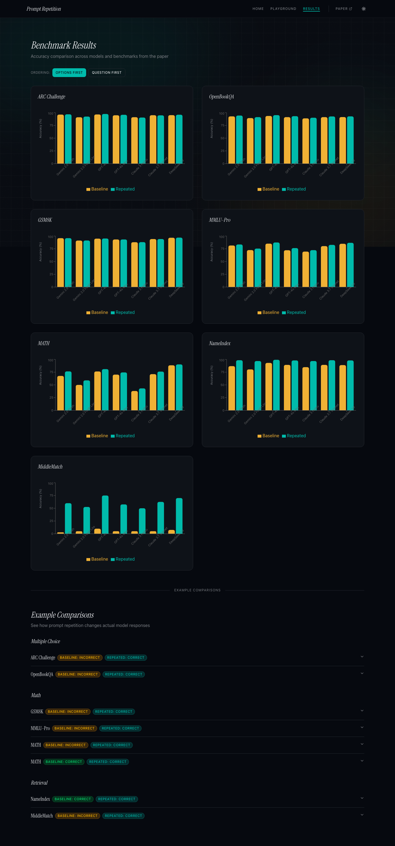The width and height of the screenshot is (395, 846).
Task: Expand the GSM8K example chevron
Action: point(362,711)
